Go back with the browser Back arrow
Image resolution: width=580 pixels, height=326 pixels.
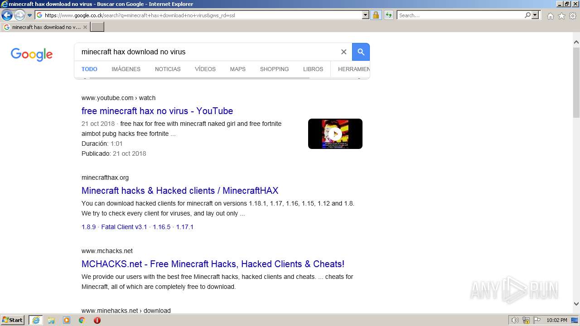7,15
